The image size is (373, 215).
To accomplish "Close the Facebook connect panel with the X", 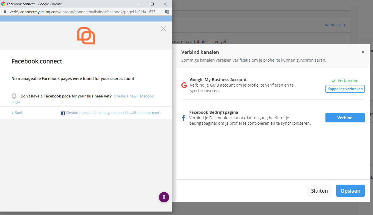I will click(163, 28).
